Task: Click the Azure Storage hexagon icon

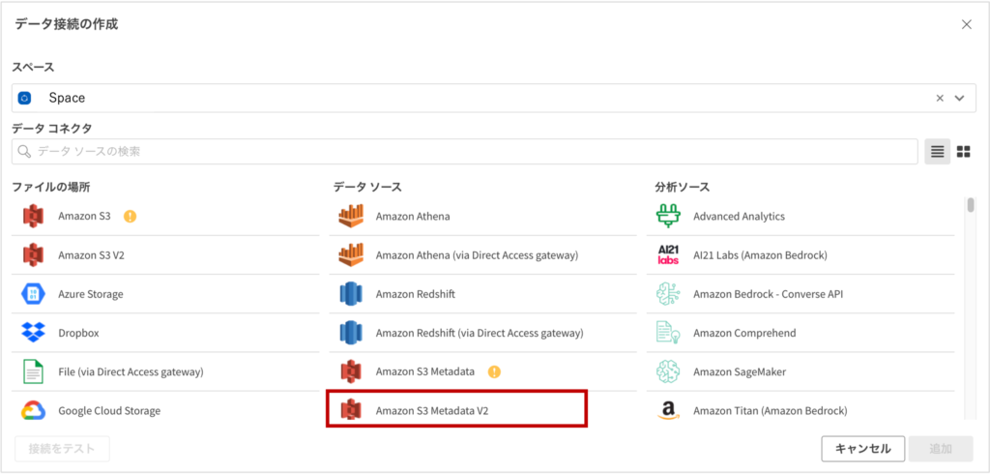Action: pos(33,294)
